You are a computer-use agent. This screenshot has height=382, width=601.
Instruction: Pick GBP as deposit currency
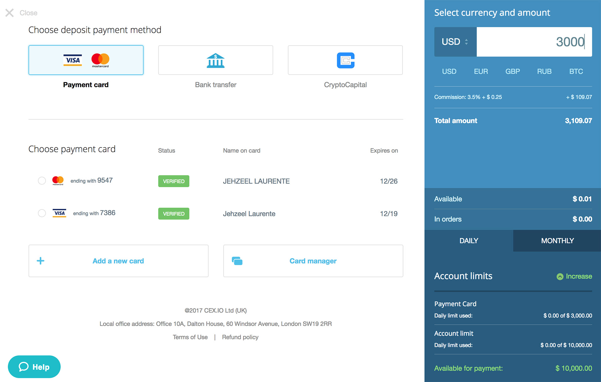[512, 71]
